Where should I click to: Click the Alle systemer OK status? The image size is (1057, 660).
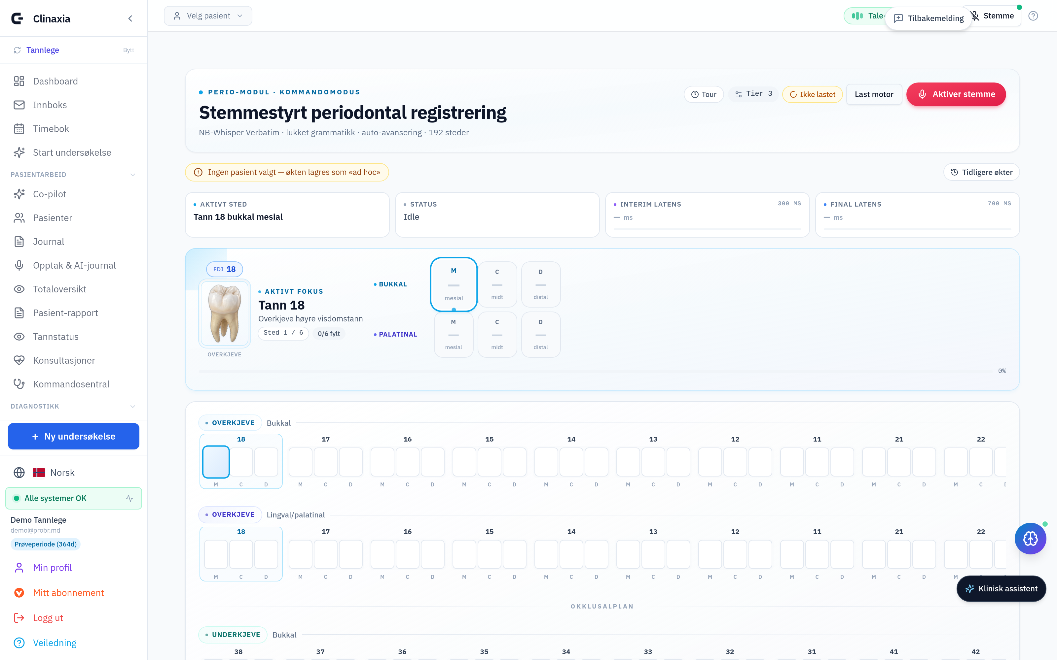point(74,498)
